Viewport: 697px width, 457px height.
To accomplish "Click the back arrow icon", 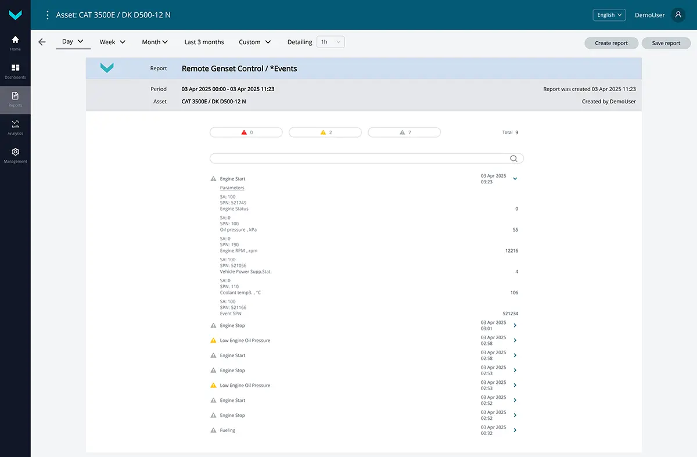I will click(x=42, y=42).
